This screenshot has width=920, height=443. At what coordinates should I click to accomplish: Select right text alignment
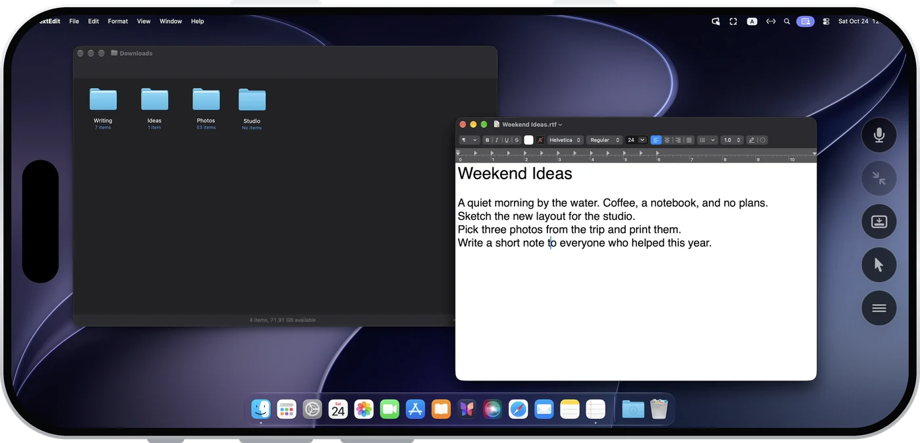678,140
